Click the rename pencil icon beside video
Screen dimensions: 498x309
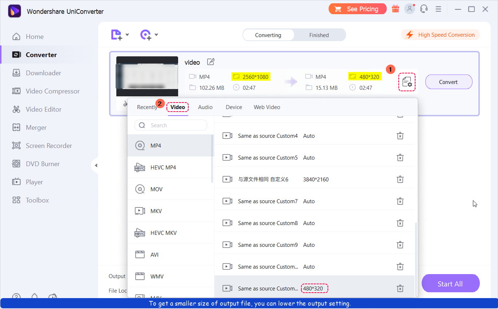tap(210, 62)
